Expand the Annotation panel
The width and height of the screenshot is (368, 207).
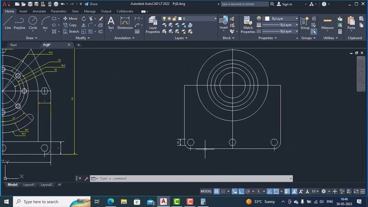[124, 38]
